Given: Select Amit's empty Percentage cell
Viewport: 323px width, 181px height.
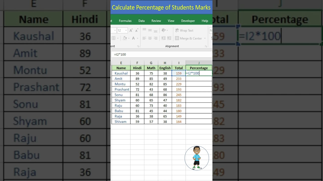Looking at the screenshot, I should point(199,79).
